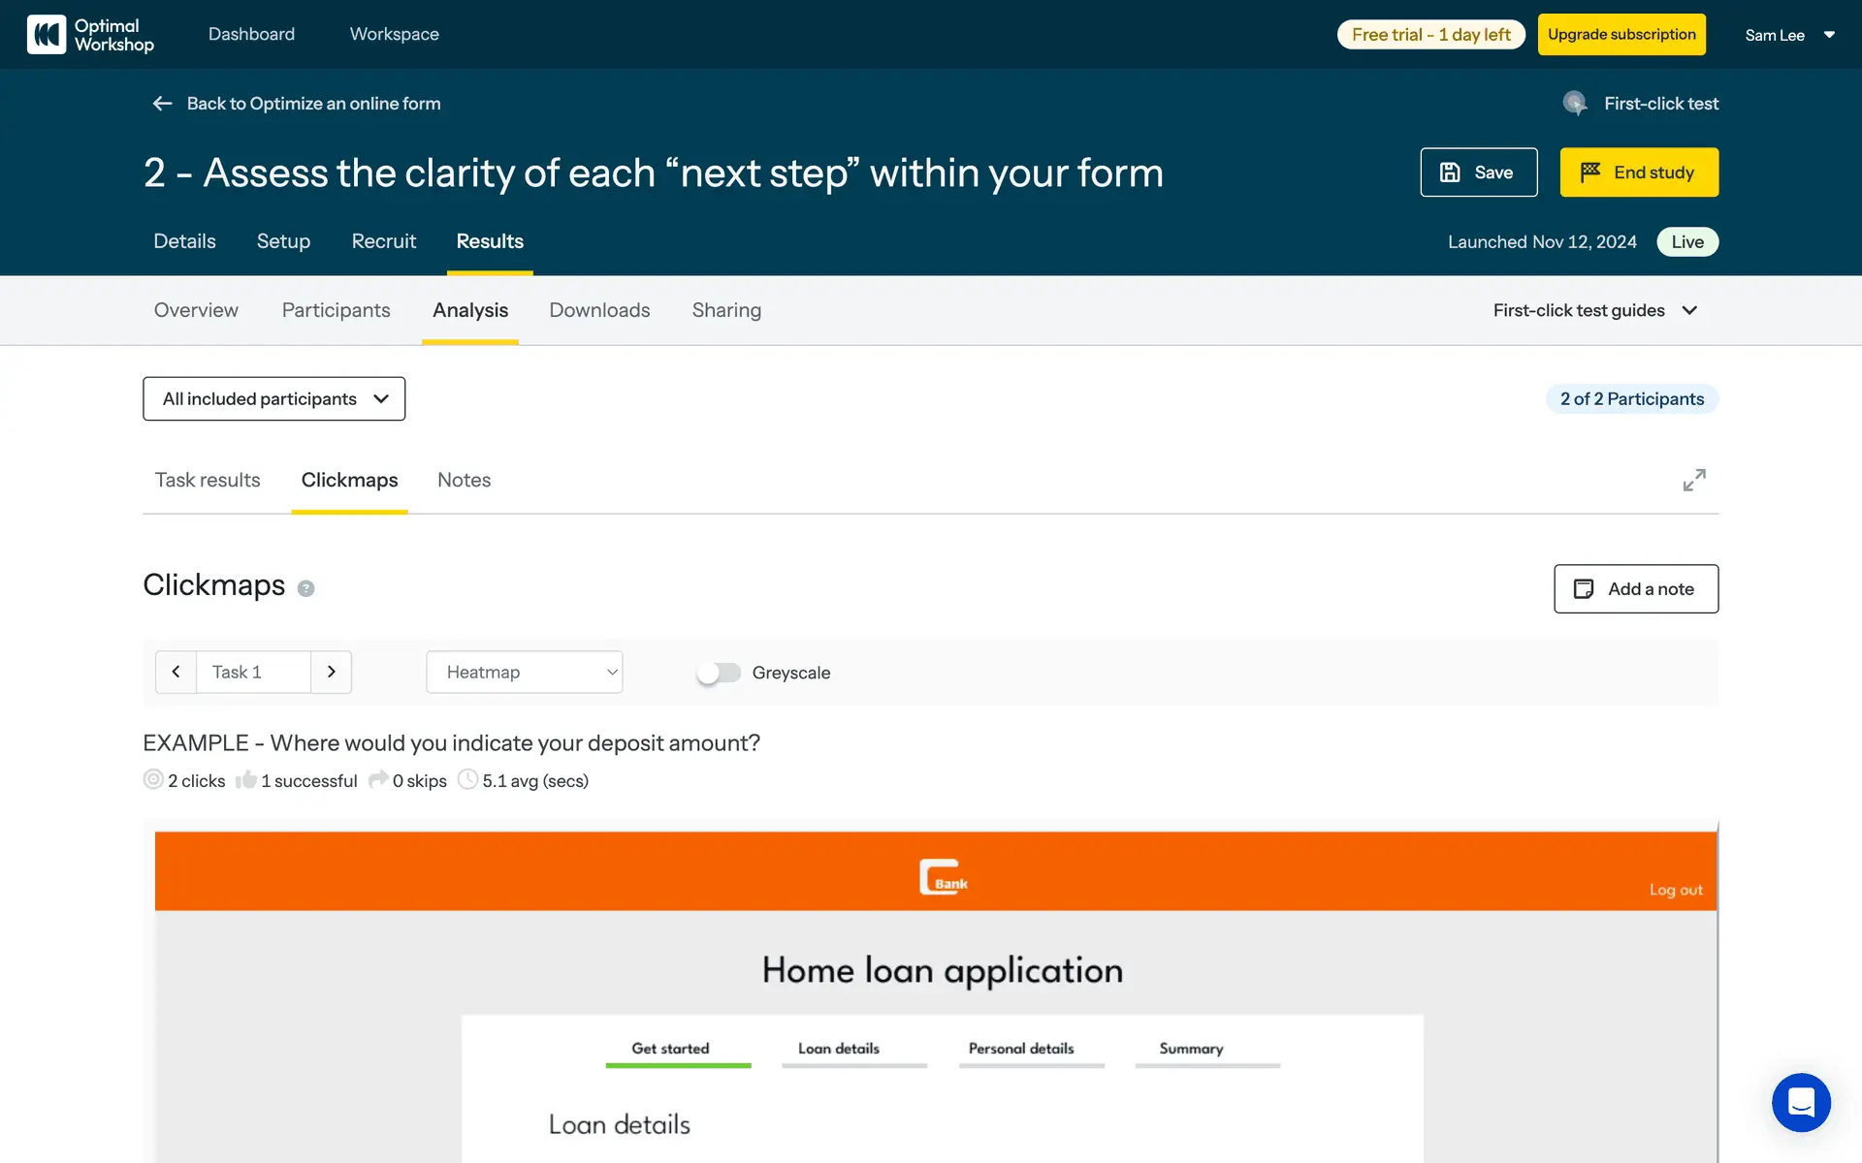The width and height of the screenshot is (1862, 1163).
Task: Click the Optimal Workshop logo icon
Action: point(46,35)
